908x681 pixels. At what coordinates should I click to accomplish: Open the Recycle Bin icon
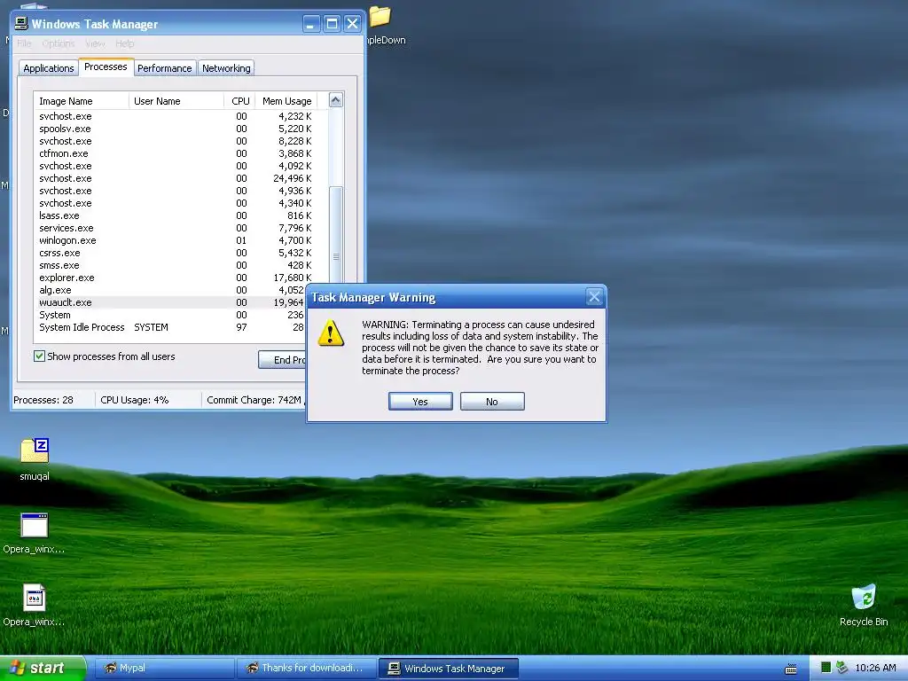[x=864, y=597]
